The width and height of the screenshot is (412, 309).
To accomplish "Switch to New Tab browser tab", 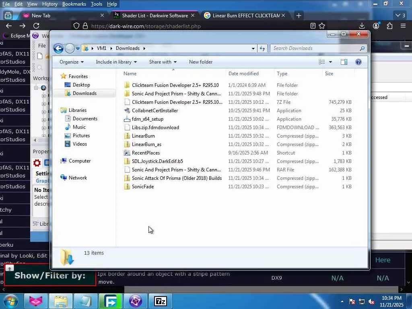I will tap(63, 16).
